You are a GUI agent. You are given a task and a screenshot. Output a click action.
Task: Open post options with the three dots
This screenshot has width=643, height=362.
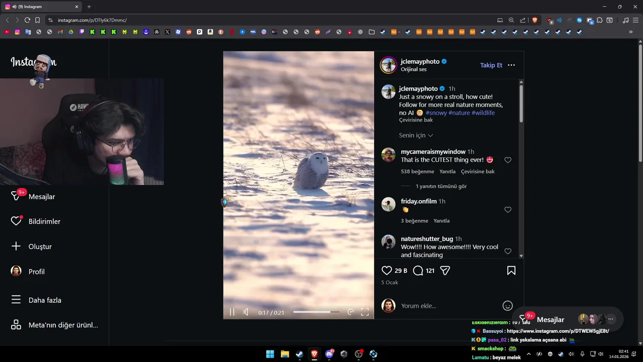[511, 65]
